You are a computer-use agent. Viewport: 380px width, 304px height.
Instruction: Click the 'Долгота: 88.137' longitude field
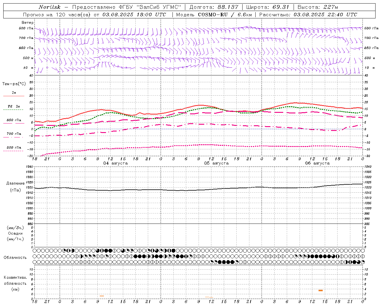point(214,7)
